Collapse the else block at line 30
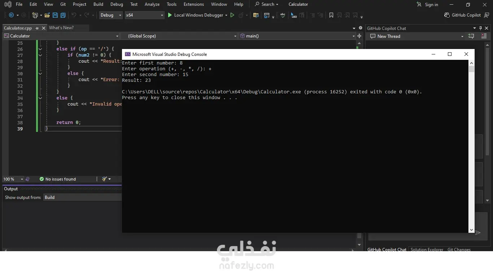This screenshot has height=271, width=493. [40, 74]
